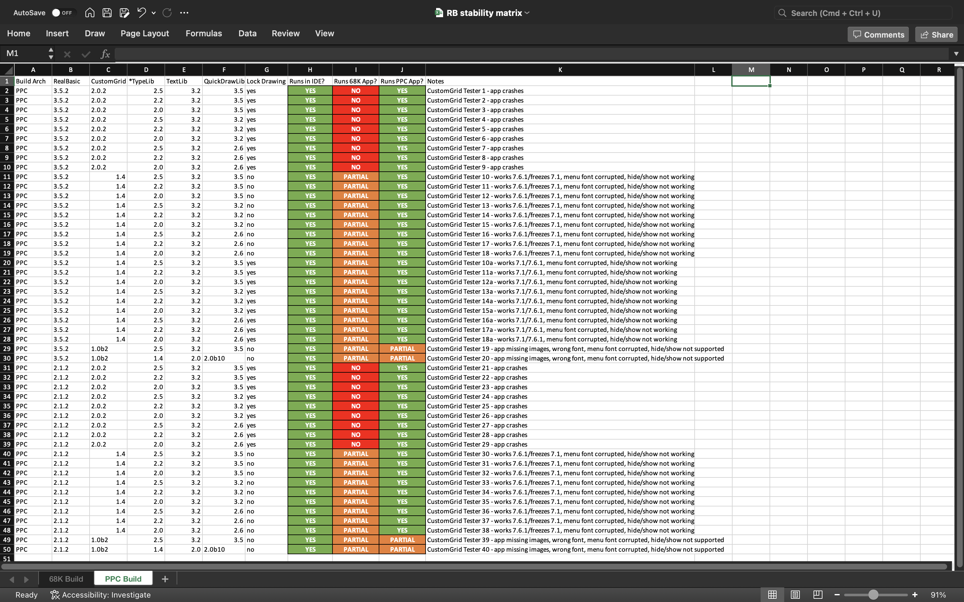
Task: Click the Home icon in title bar
Action: coord(90,13)
